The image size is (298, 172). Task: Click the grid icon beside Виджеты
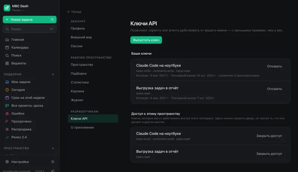(x=7, y=63)
